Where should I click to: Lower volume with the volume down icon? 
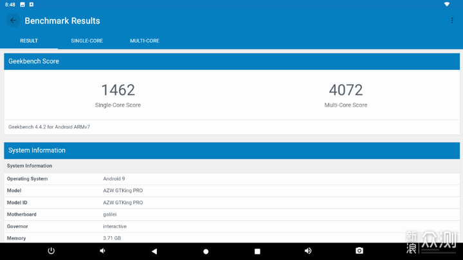103,251
